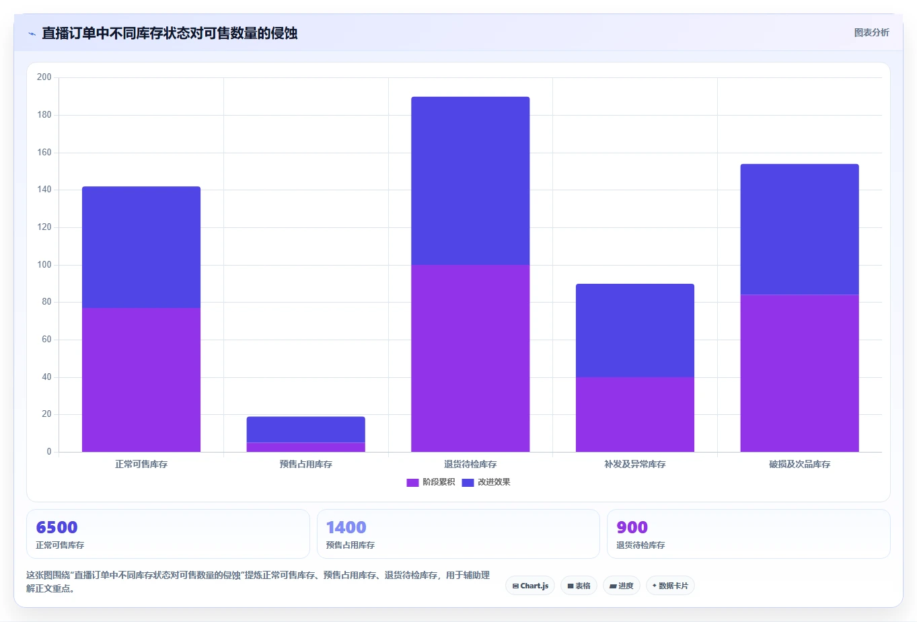Click the 900 退货待检库存 data card
Screen dimensions: 917x622
point(749,534)
